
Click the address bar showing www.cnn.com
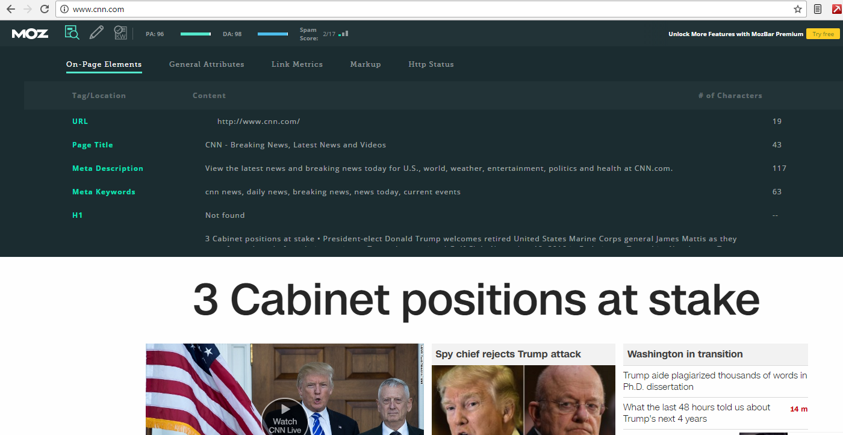(421, 9)
